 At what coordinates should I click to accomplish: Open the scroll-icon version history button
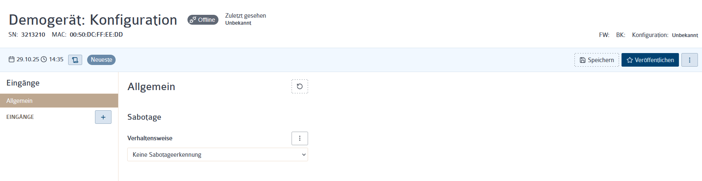(75, 60)
